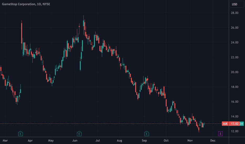This screenshot has height=144, width=245.
Task: Open the USD currency selector
Action: 237,4
